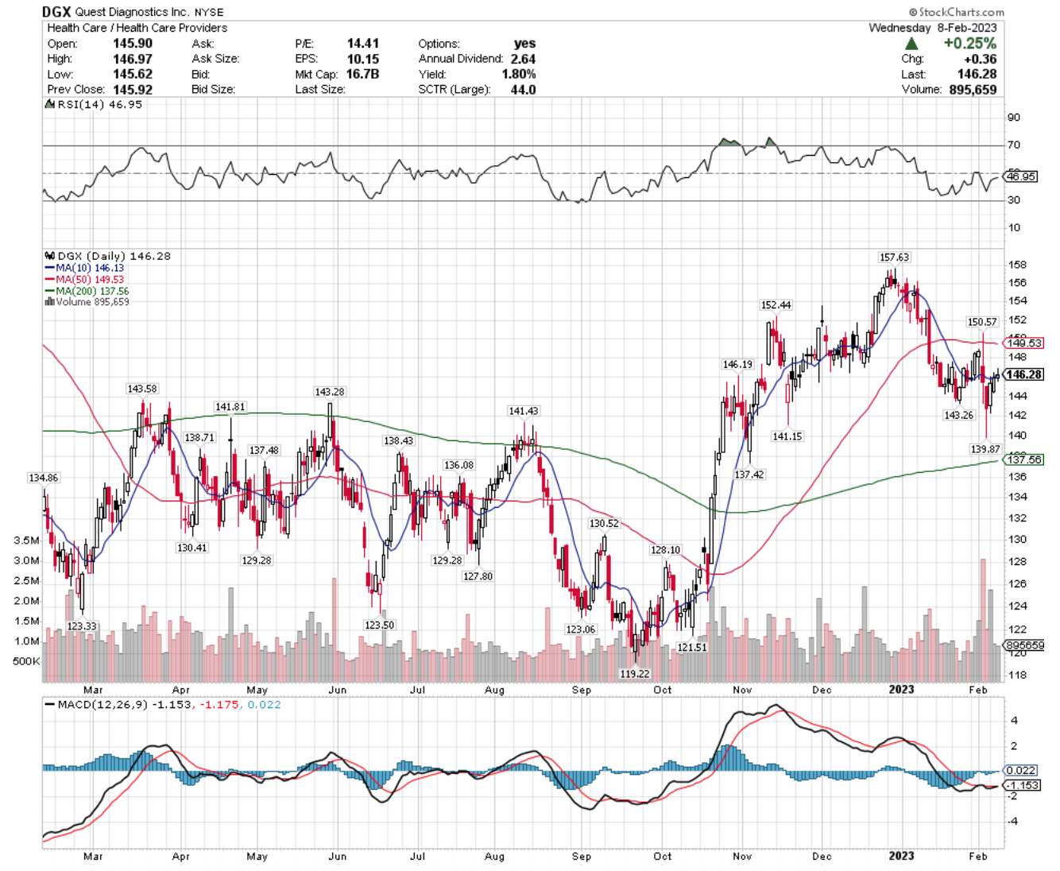
Task: Click the 123.50 price annotation
Action: tap(379, 625)
